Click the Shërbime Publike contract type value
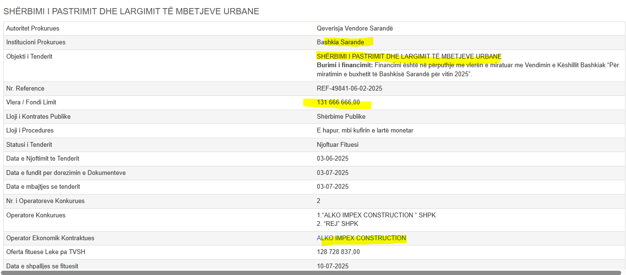The width and height of the screenshot is (626, 275). pyautogui.click(x=341, y=117)
